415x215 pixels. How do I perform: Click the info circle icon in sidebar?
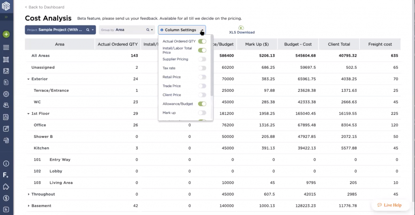coord(6,164)
